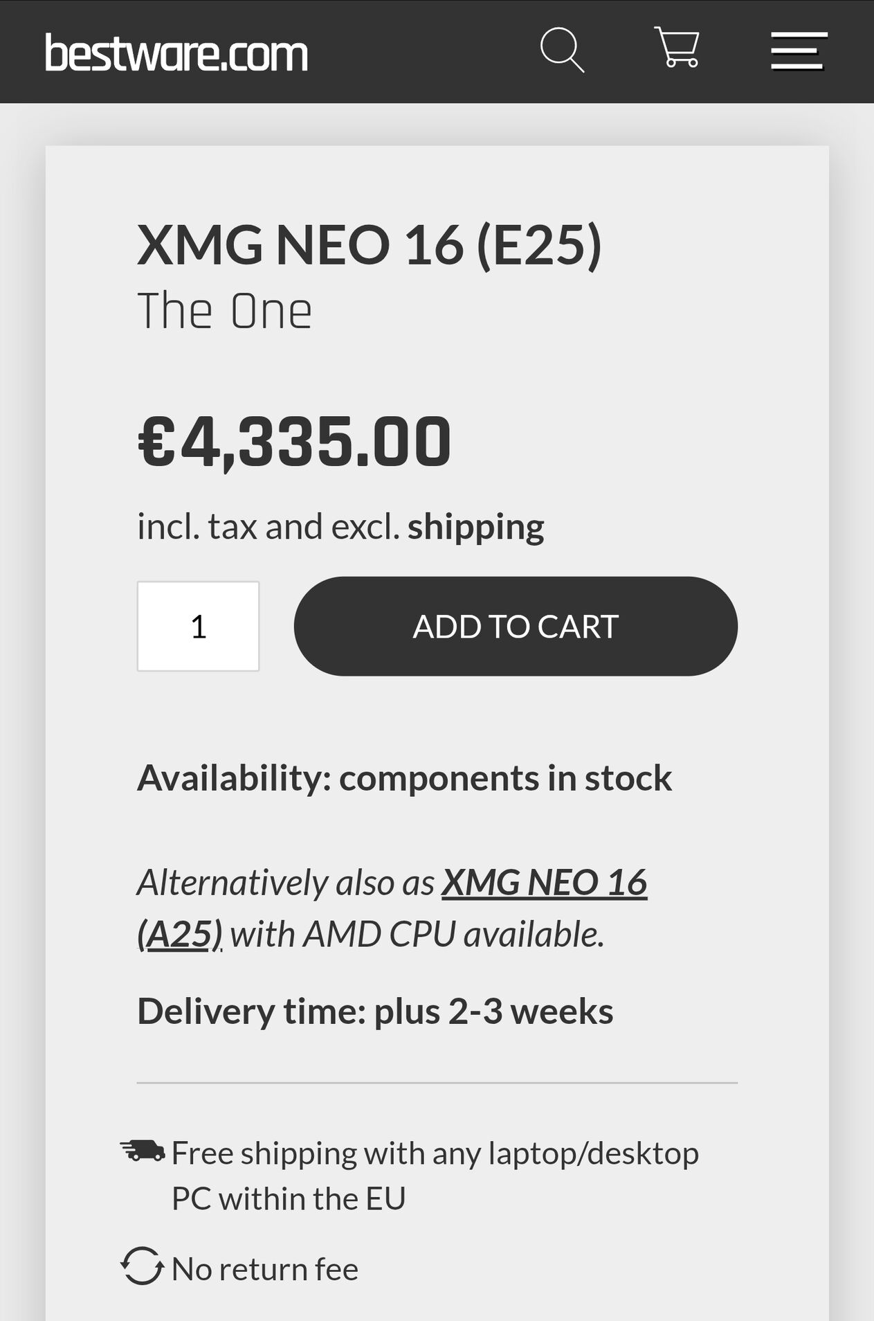Expand the hamburger navigation menu
Viewport: 874px width, 1321px height.
tap(799, 51)
